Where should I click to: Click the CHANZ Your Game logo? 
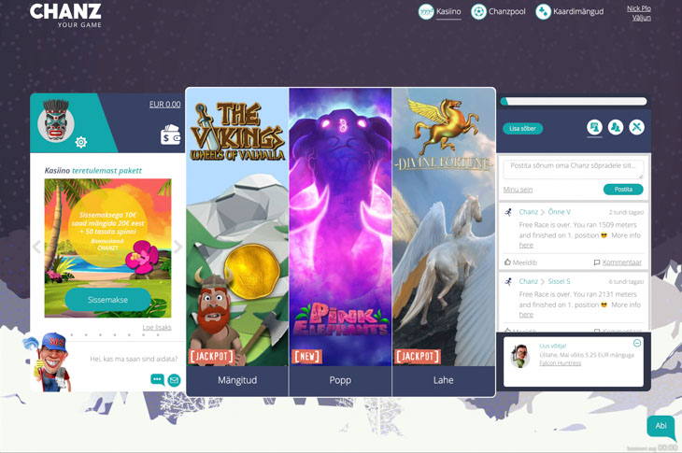pos(65,15)
